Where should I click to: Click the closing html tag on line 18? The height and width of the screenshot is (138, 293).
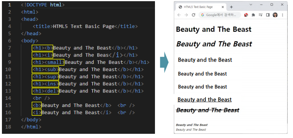point(31,127)
